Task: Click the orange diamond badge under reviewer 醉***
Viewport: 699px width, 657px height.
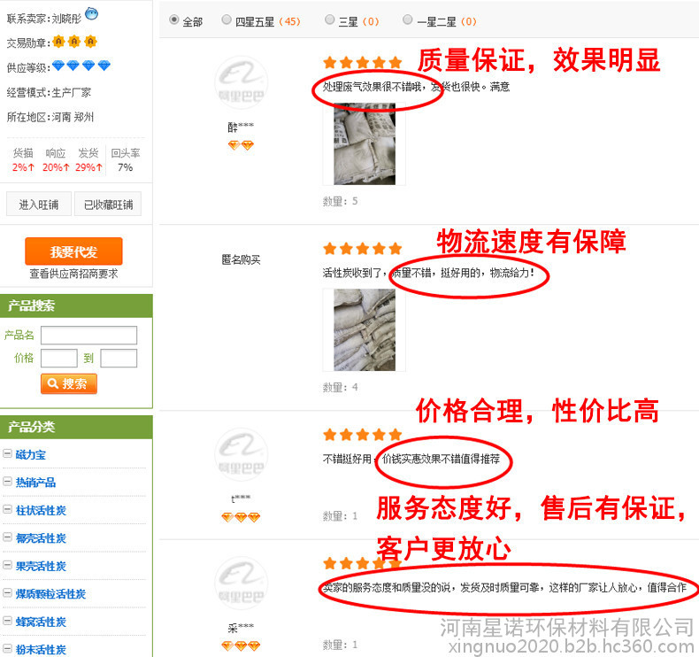Action: tap(241, 145)
